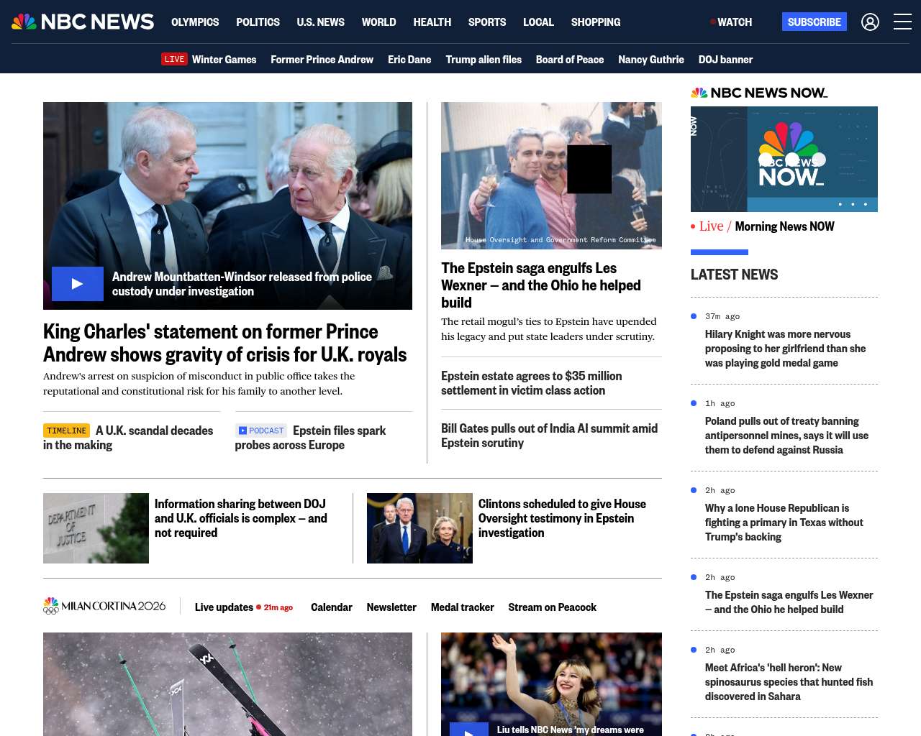Click the Milan Cortina 2026 logo
This screenshot has width=921, height=736.
tap(104, 607)
